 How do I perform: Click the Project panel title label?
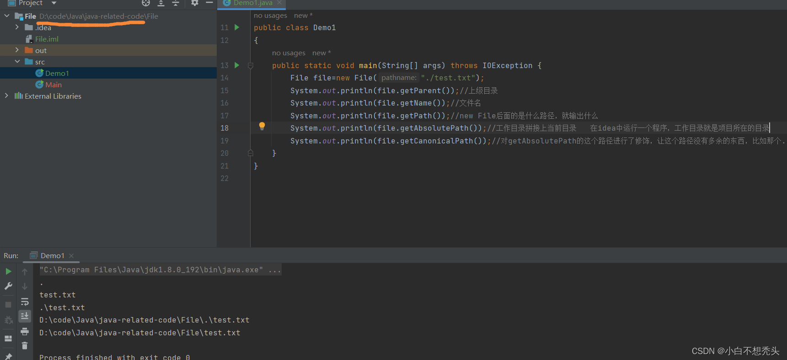(31, 3)
